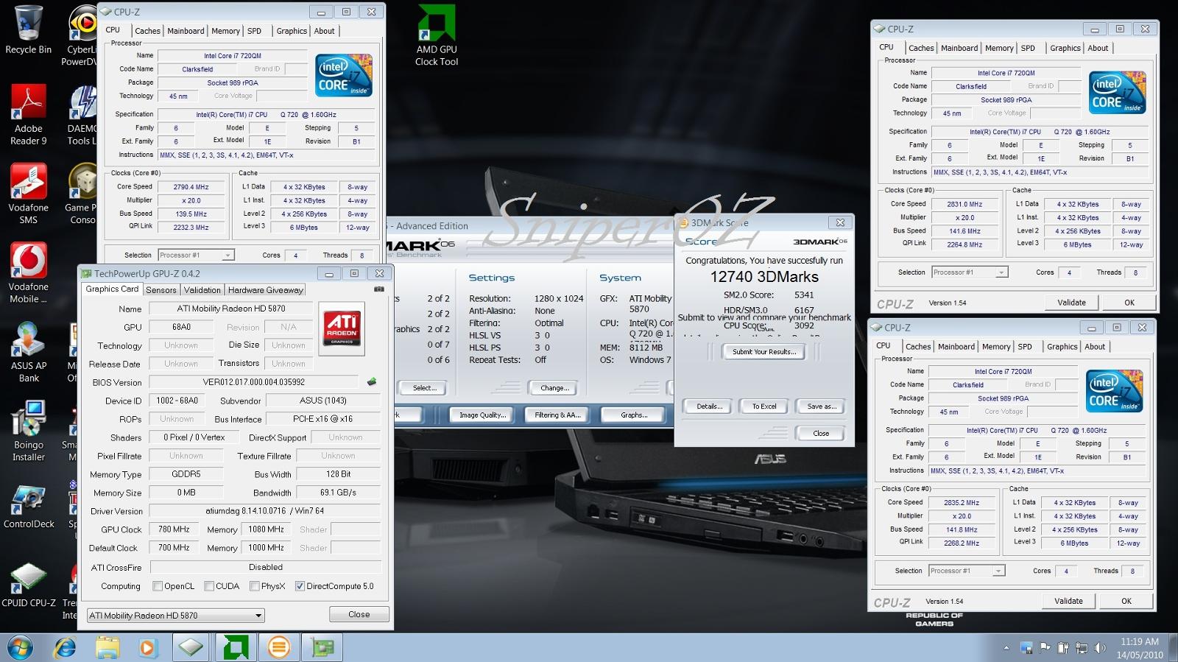Screen dimensions: 1178x662
Task: Click the Graphs button in 3DMark06
Action: click(x=634, y=415)
